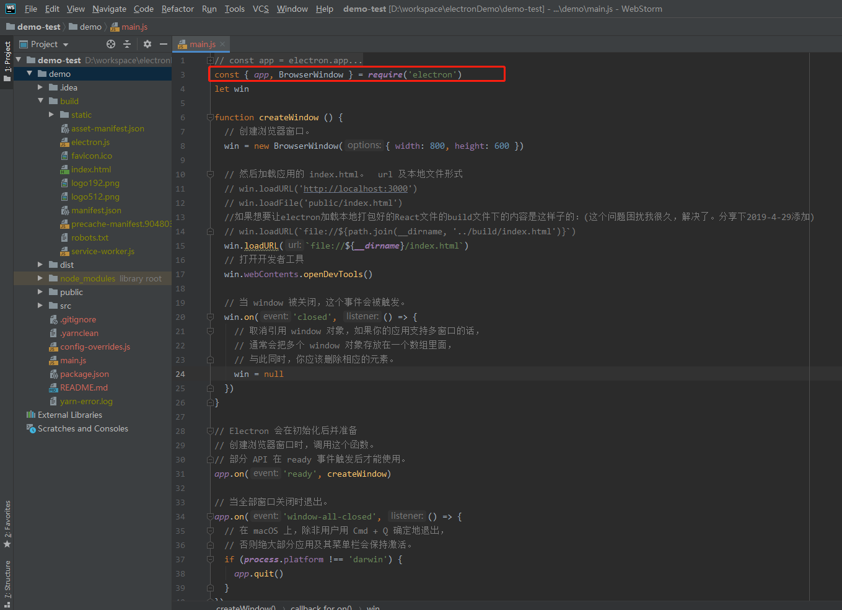Click the collapse all icon in Project panel
Image resolution: width=842 pixels, height=610 pixels.
pyautogui.click(x=127, y=44)
